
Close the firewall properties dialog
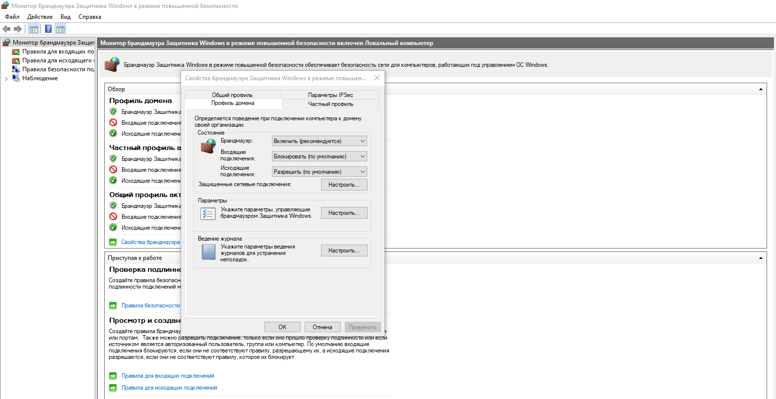click(377, 78)
